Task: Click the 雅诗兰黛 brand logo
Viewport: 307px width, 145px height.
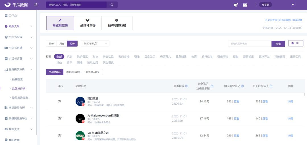Action: (80, 101)
